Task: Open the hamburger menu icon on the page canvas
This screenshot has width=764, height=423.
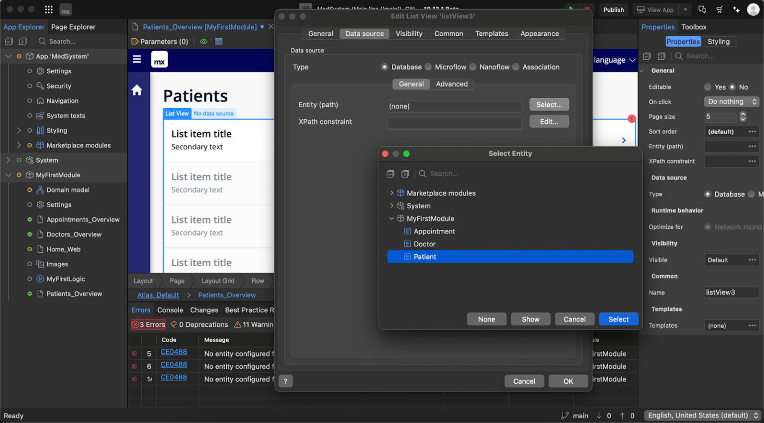Action: [137, 59]
